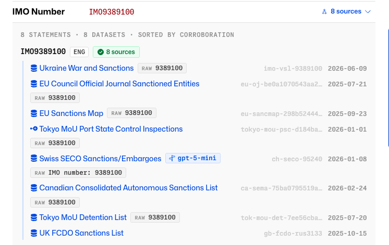Click the database icon beside Swiss SECO Sanctions/Embargoes
Image resolution: width=389 pixels, height=245 pixels.
coord(34,158)
